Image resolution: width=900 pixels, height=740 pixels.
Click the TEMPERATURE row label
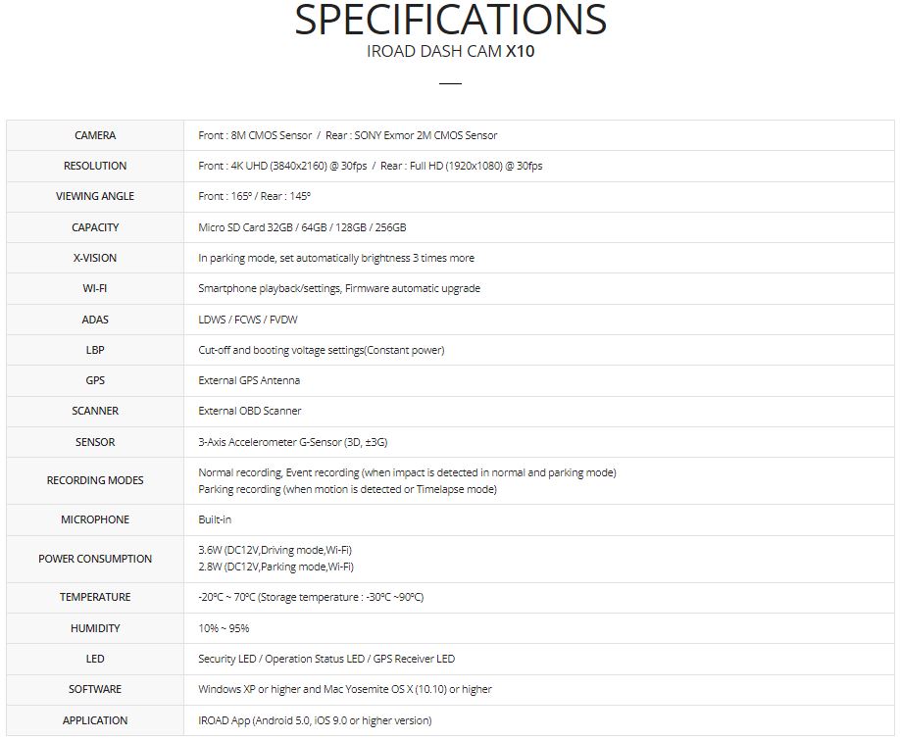click(95, 597)
